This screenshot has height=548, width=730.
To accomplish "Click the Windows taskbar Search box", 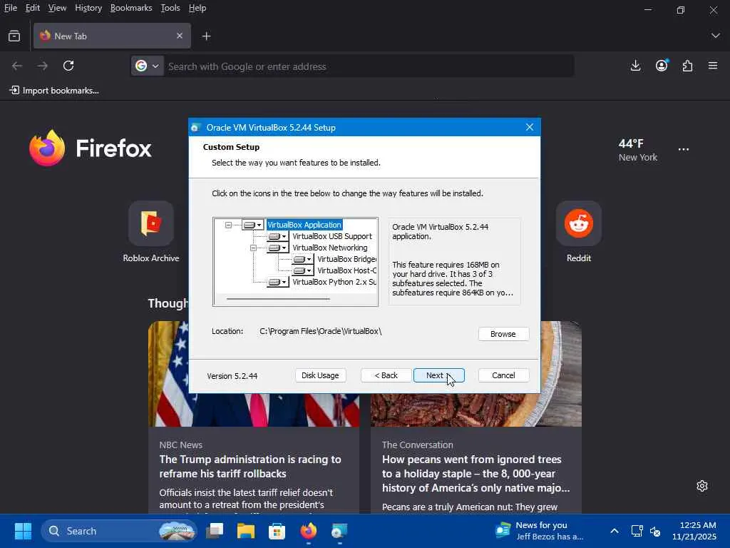I will (119, 531).
